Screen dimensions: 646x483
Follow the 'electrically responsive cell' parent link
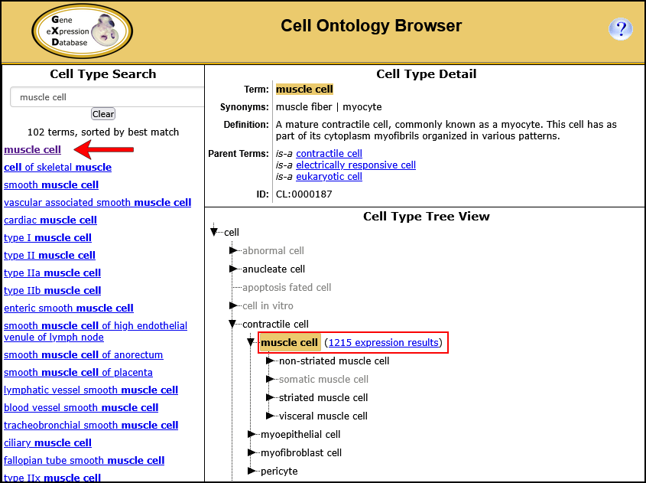(355, 165)
